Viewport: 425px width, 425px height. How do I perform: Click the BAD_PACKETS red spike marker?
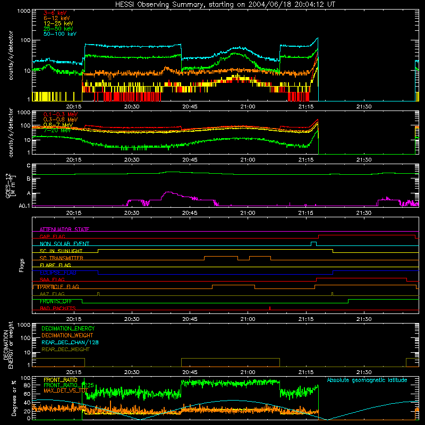pos(270,308)
